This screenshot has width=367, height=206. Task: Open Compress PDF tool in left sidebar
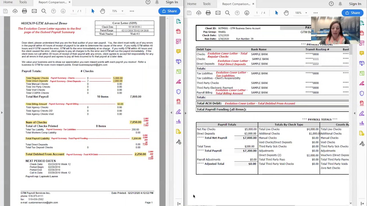click(x=178, y=102)
